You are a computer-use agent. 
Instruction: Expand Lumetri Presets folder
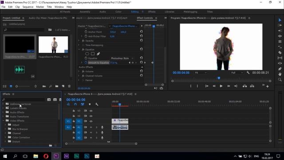3,108
